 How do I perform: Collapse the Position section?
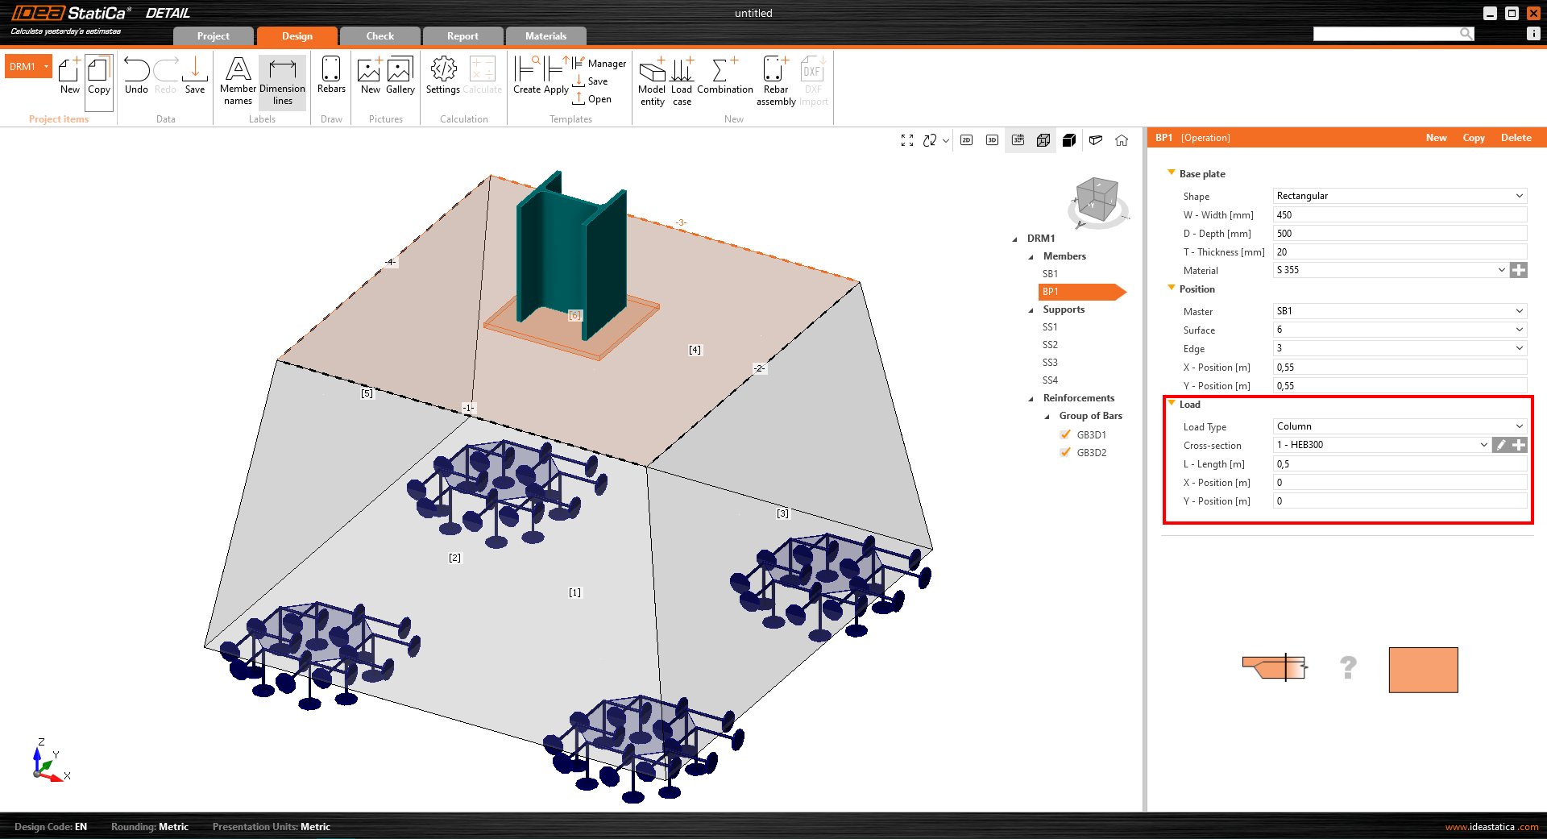click(1172, 289)
